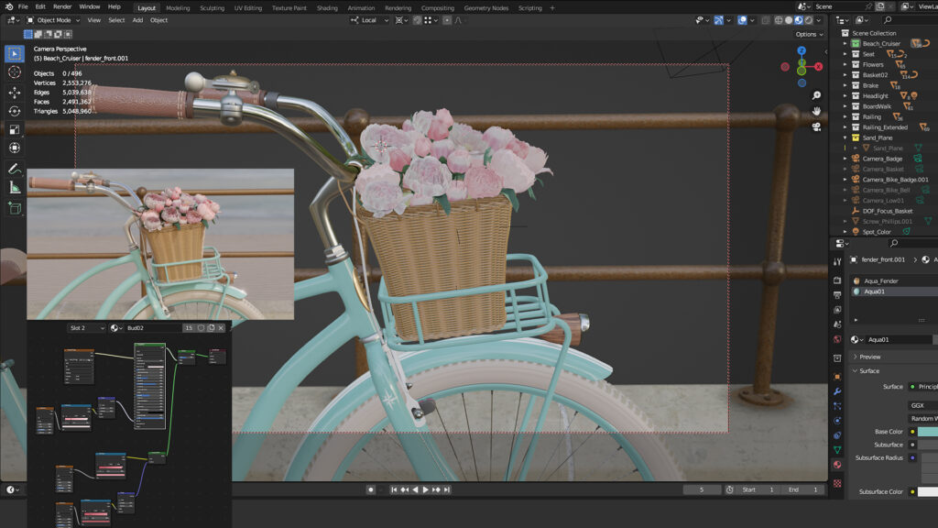Screen dimensions: 938x528
Task: Click the zoom magnifier viewport gizmo
Action: pyautogui.click(x=816, y=95)
